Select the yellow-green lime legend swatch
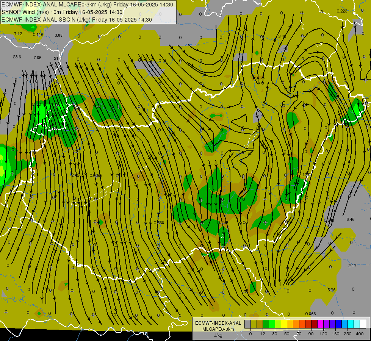Screen dimensions: 371x341 click(x=278, y=324)
